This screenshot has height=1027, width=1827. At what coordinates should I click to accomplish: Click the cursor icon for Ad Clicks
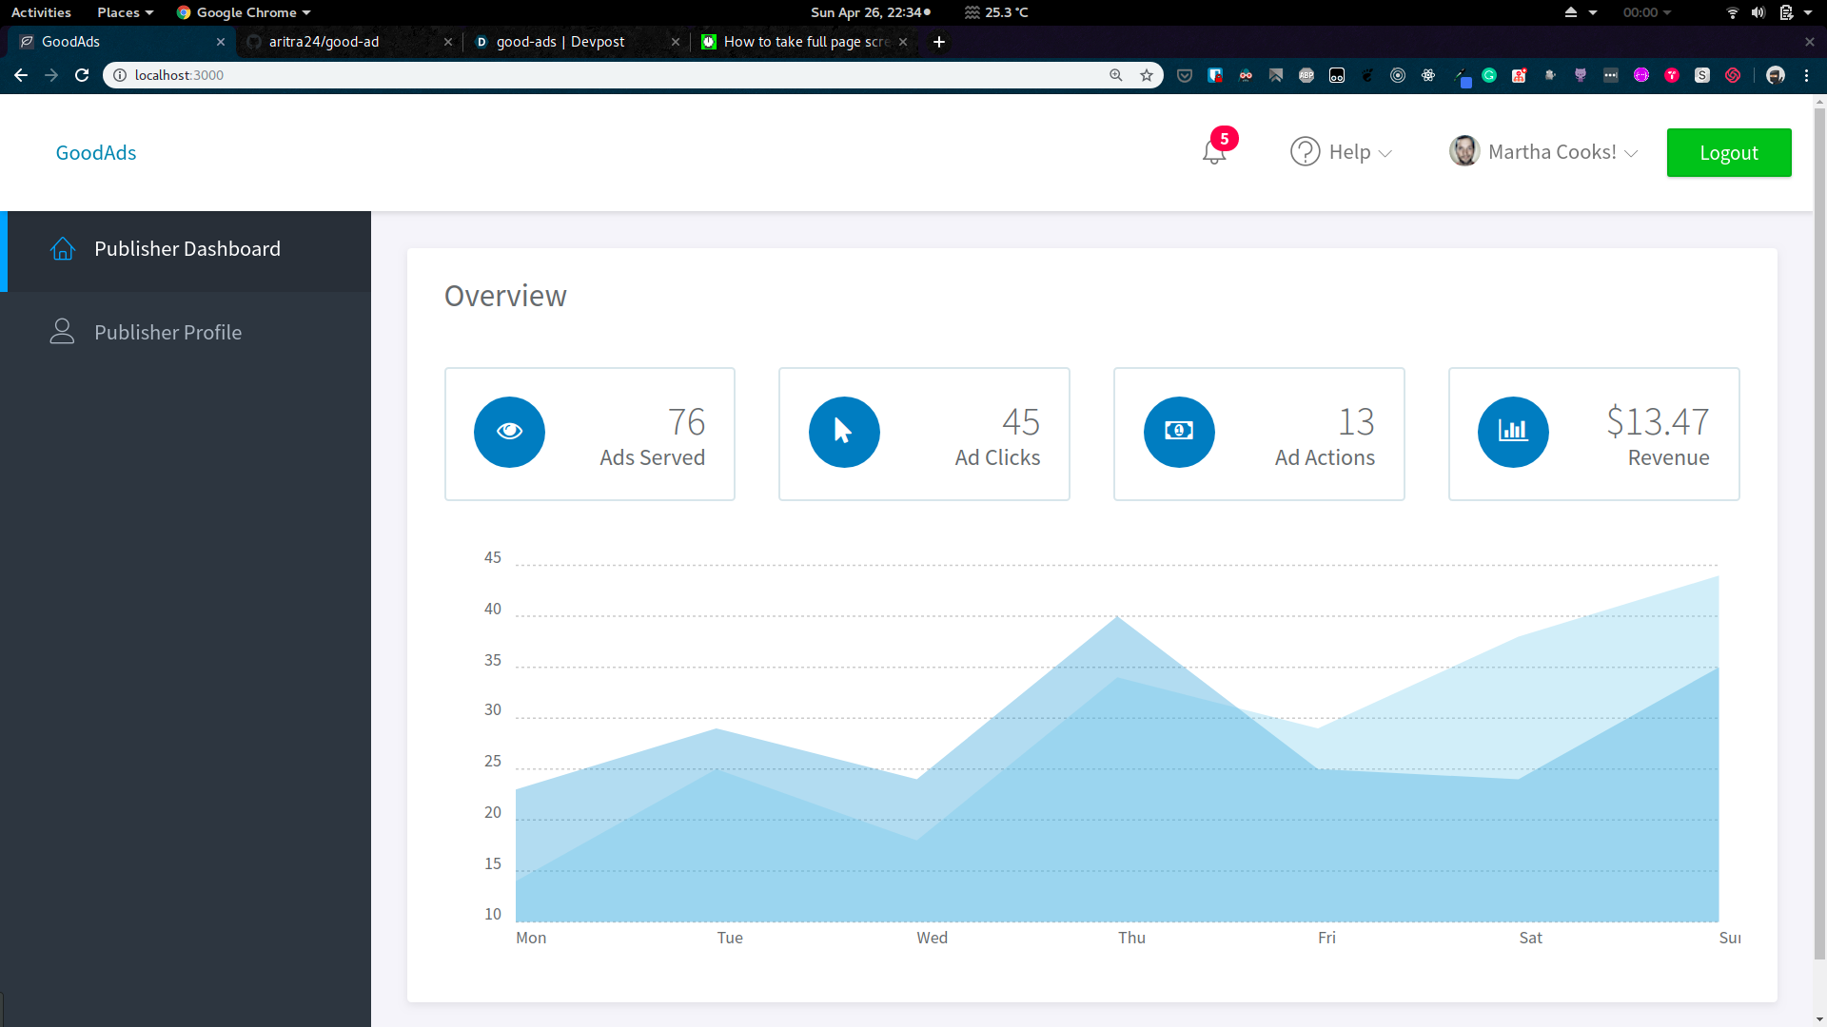[x=844, y=432]
